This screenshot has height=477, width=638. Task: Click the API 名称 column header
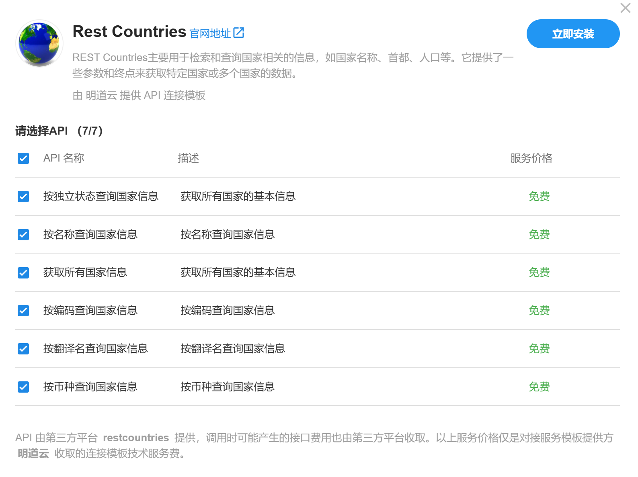click(64, 158)
